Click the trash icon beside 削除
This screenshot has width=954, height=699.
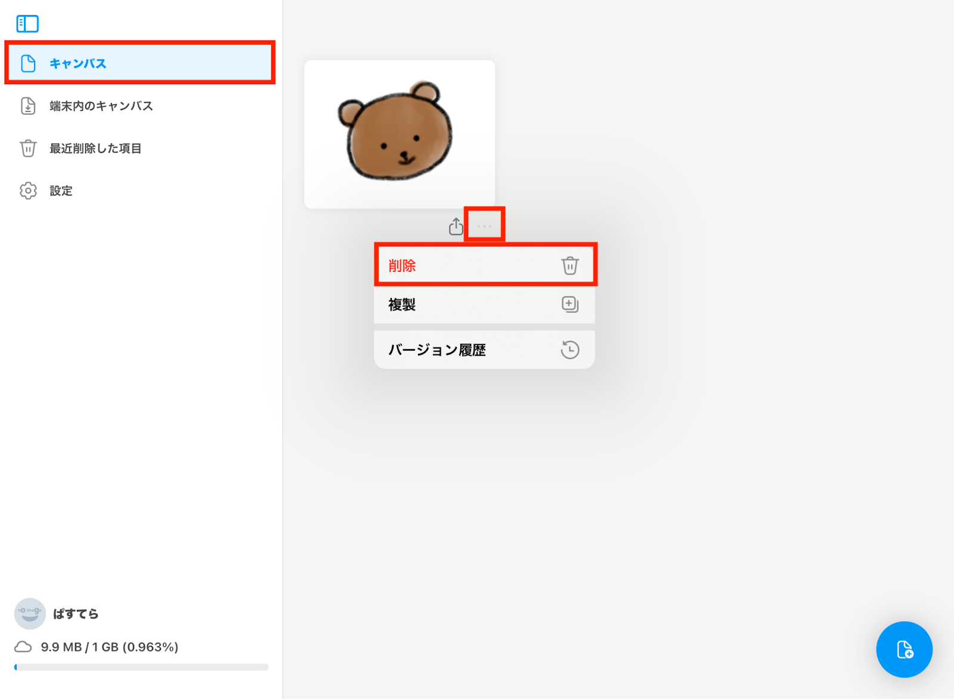tap(570, 266)
